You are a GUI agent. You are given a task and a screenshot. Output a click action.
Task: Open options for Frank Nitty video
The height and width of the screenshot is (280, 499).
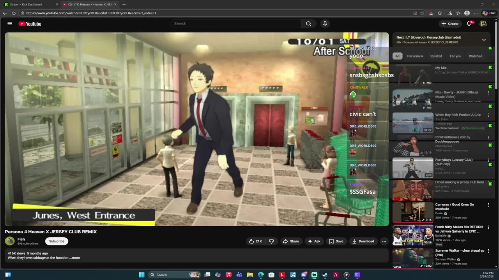(x=488, y=227)
